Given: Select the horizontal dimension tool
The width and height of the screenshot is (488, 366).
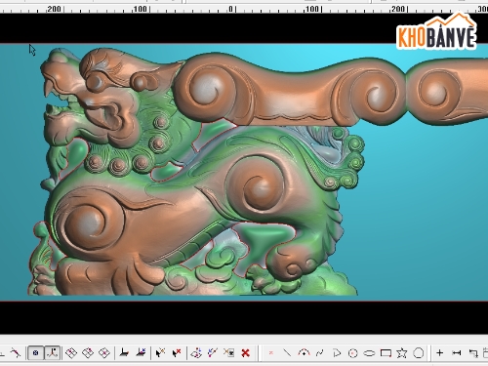Looking at the screenshot, I should click(x=457, y=352).
